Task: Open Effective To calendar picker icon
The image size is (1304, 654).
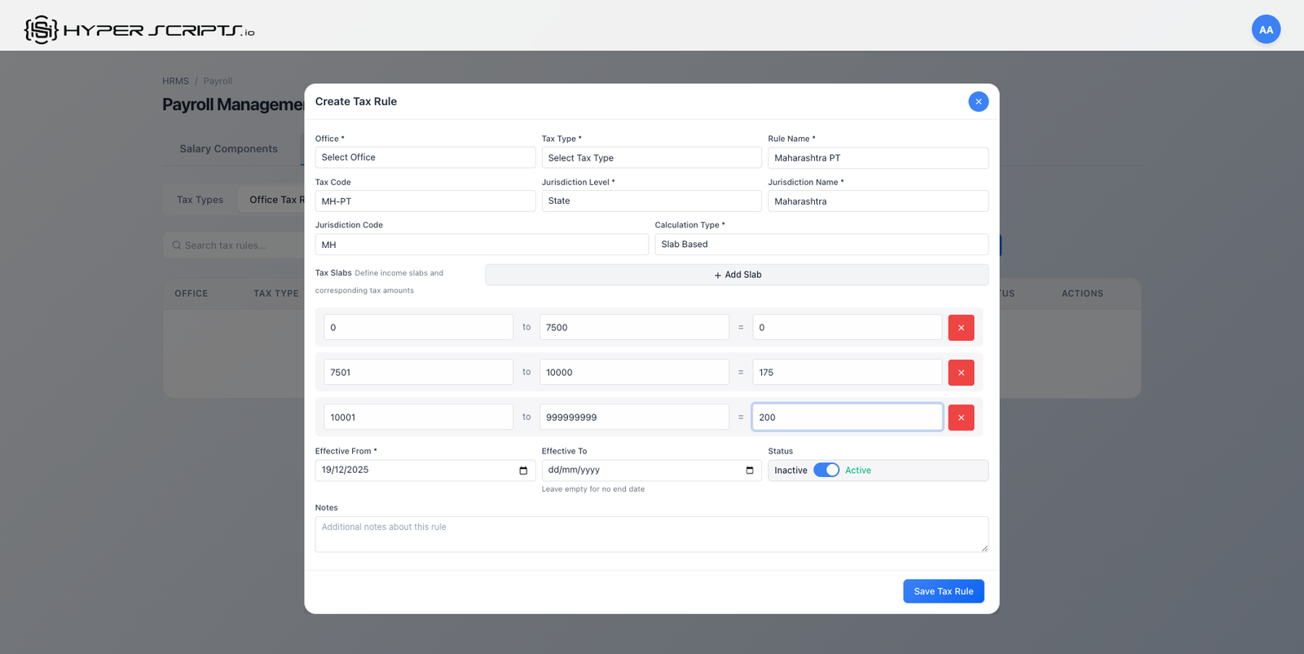Action: click(x=749, y=471)
